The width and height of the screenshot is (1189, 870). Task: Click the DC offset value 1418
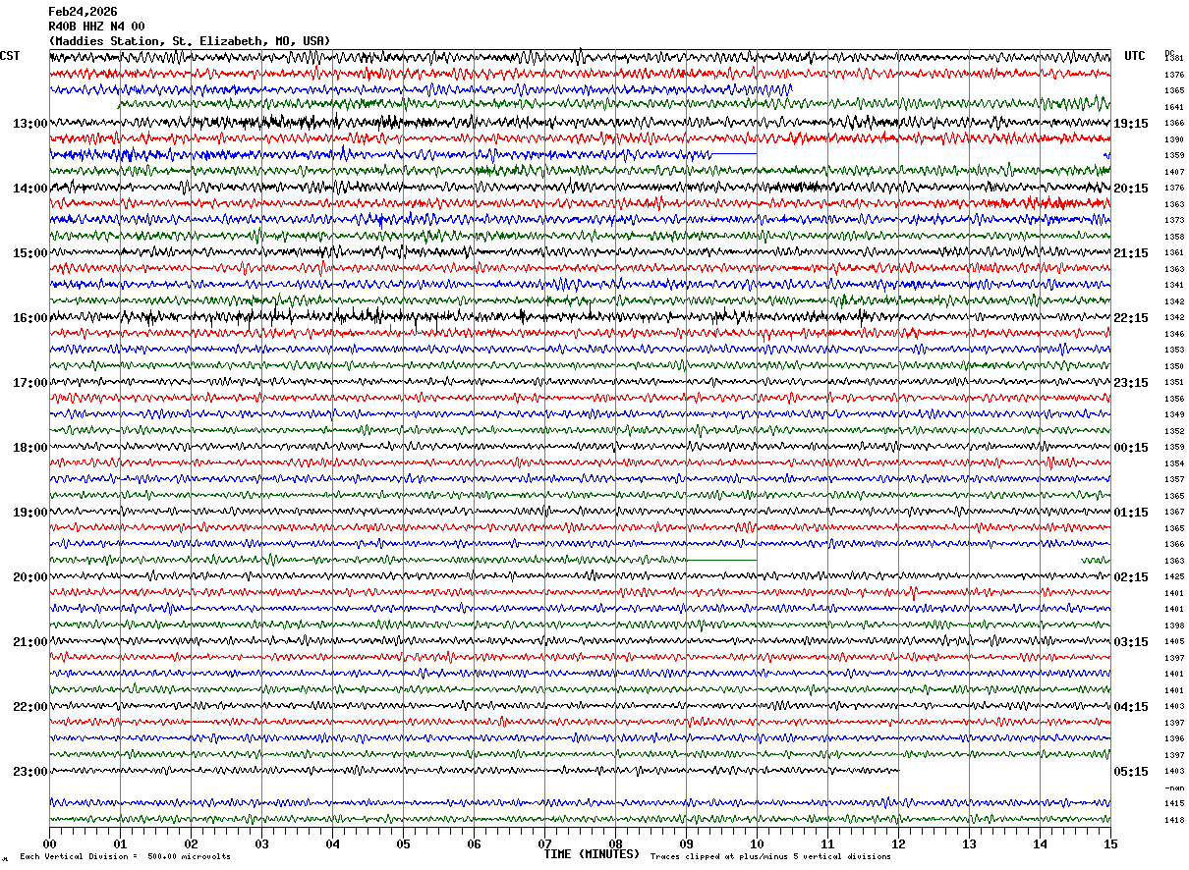pos(1173,820)
